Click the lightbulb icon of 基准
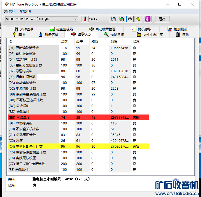This screenshot has width=201, height=197. 14,34
